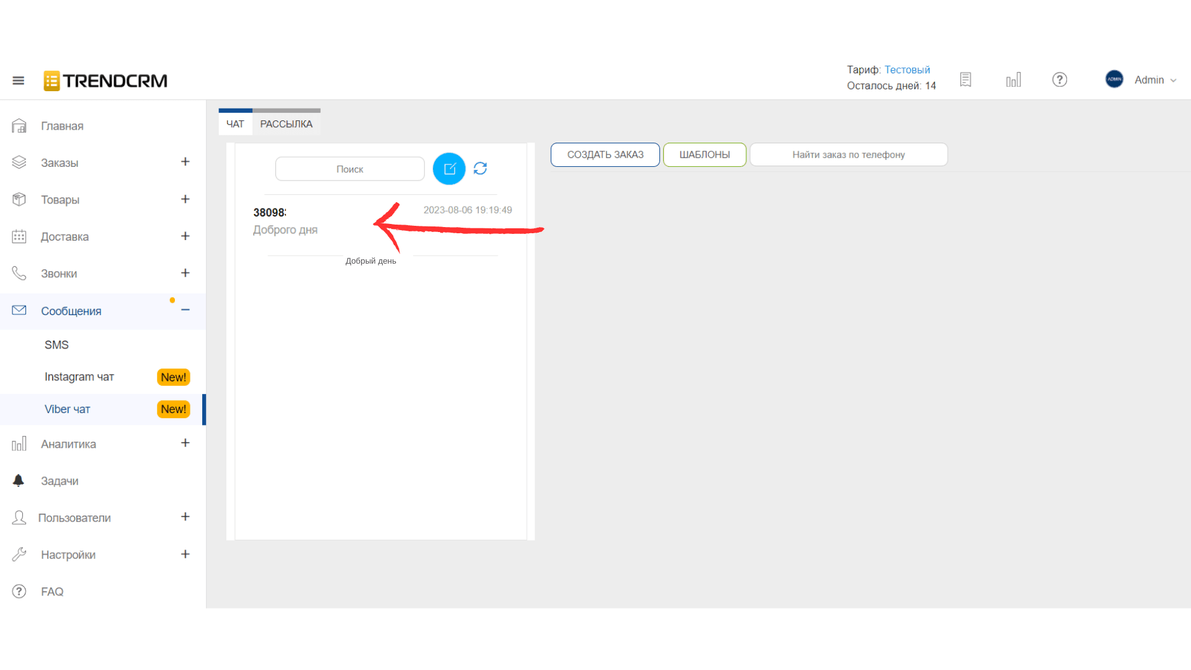Click the Главная home icon
The image size is (1191, 670).
(19, 126)
